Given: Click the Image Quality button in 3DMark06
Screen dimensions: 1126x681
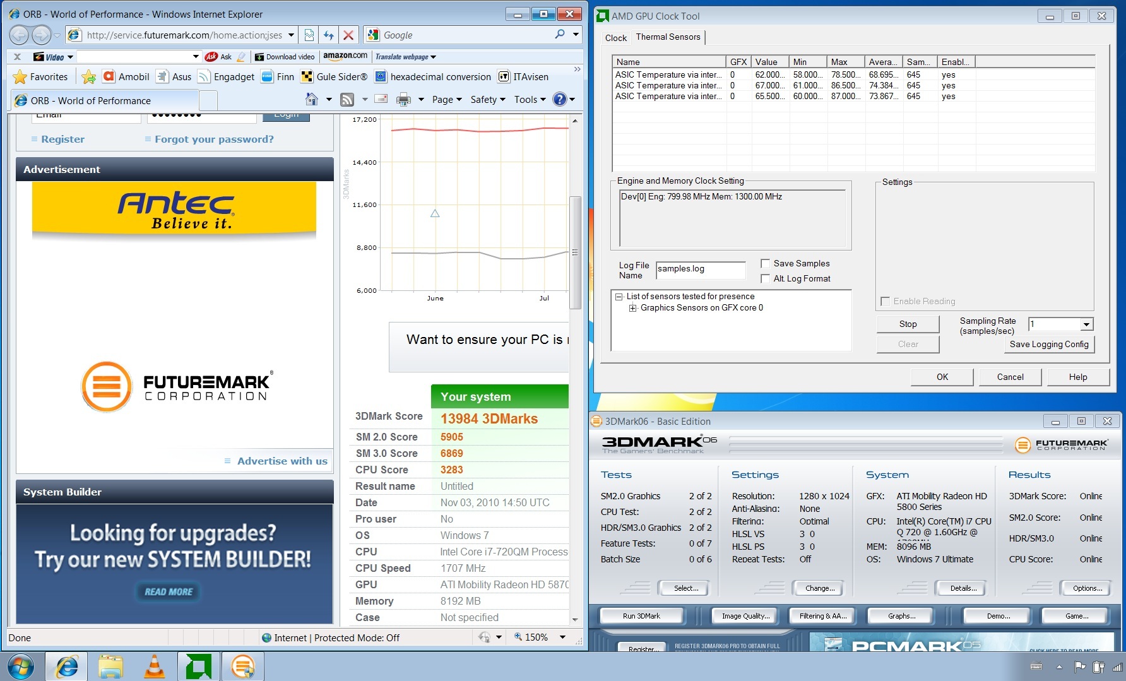Looking at the screenshot, I should coord(745,616).
